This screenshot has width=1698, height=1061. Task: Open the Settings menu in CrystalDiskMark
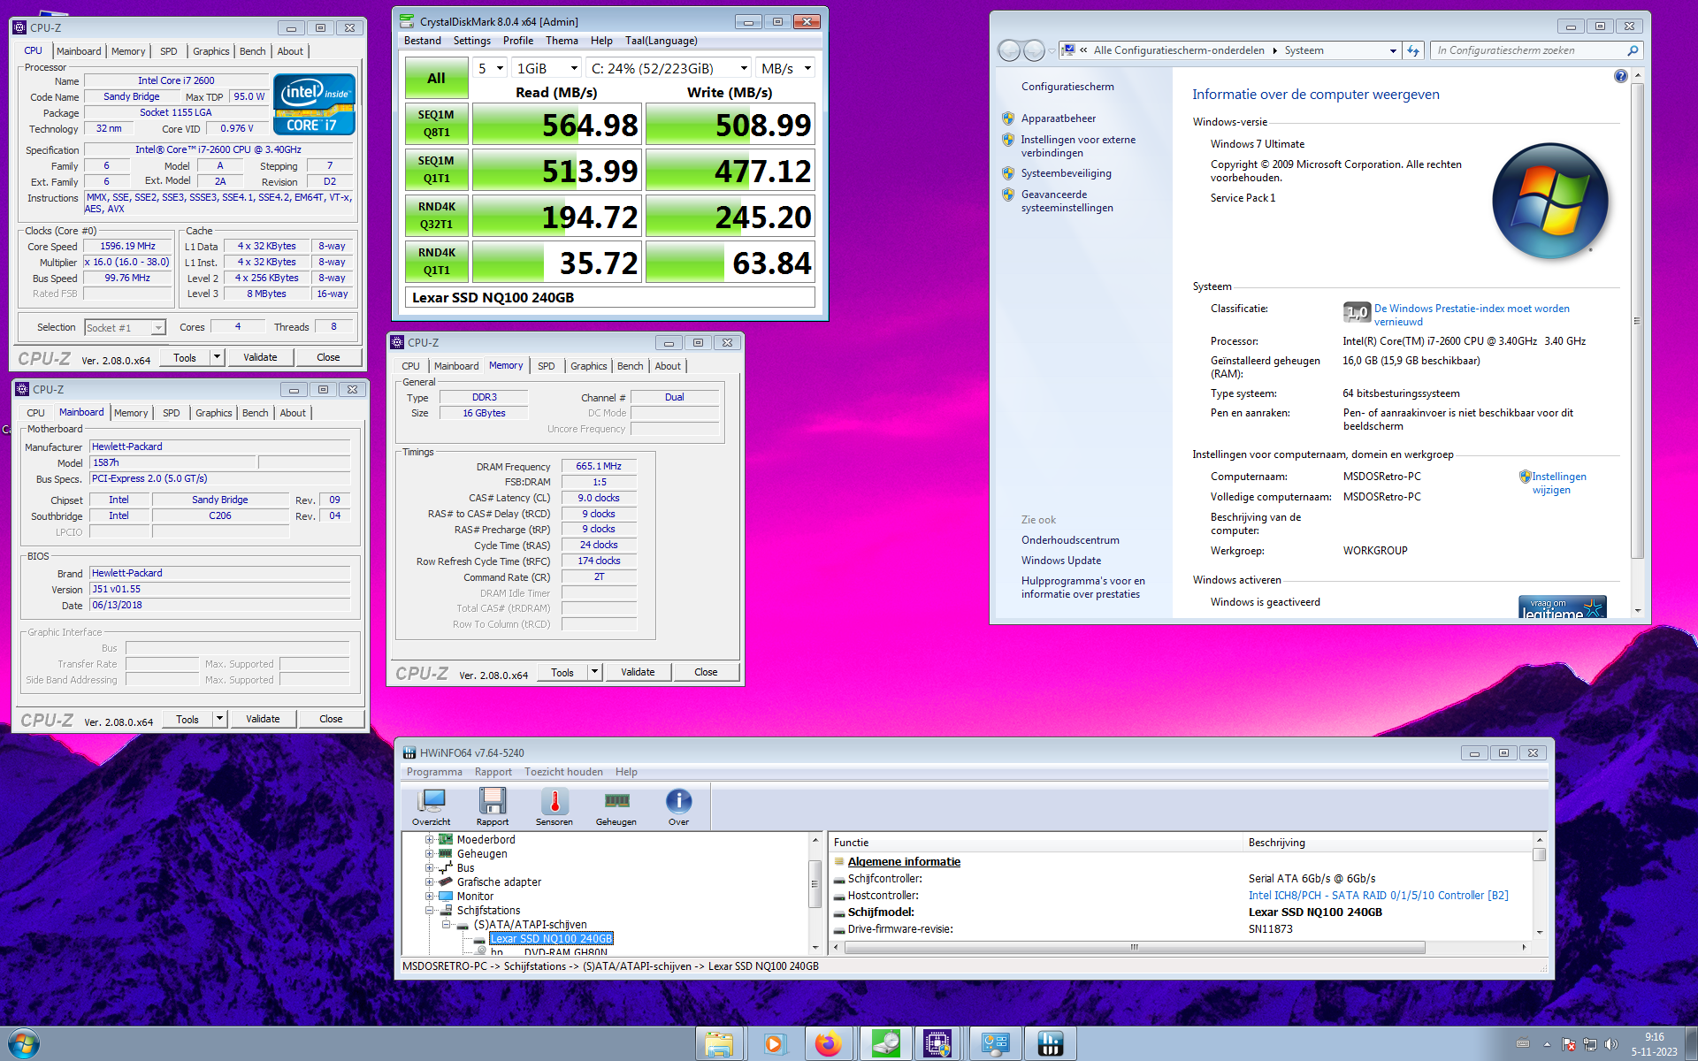coord(472,41)
